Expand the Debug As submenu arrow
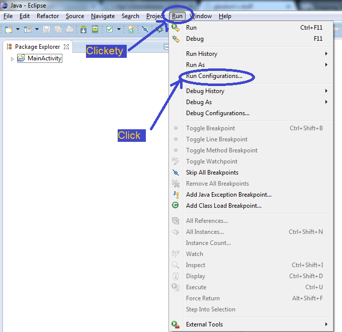 click(x=326, y=102)
